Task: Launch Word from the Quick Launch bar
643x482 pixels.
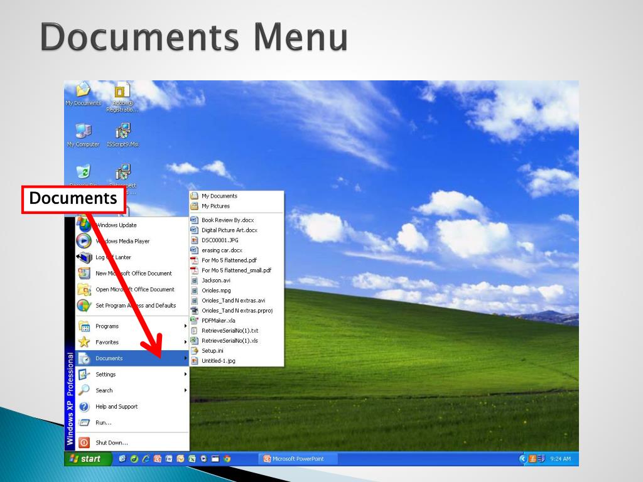Action: pos(168,459)
